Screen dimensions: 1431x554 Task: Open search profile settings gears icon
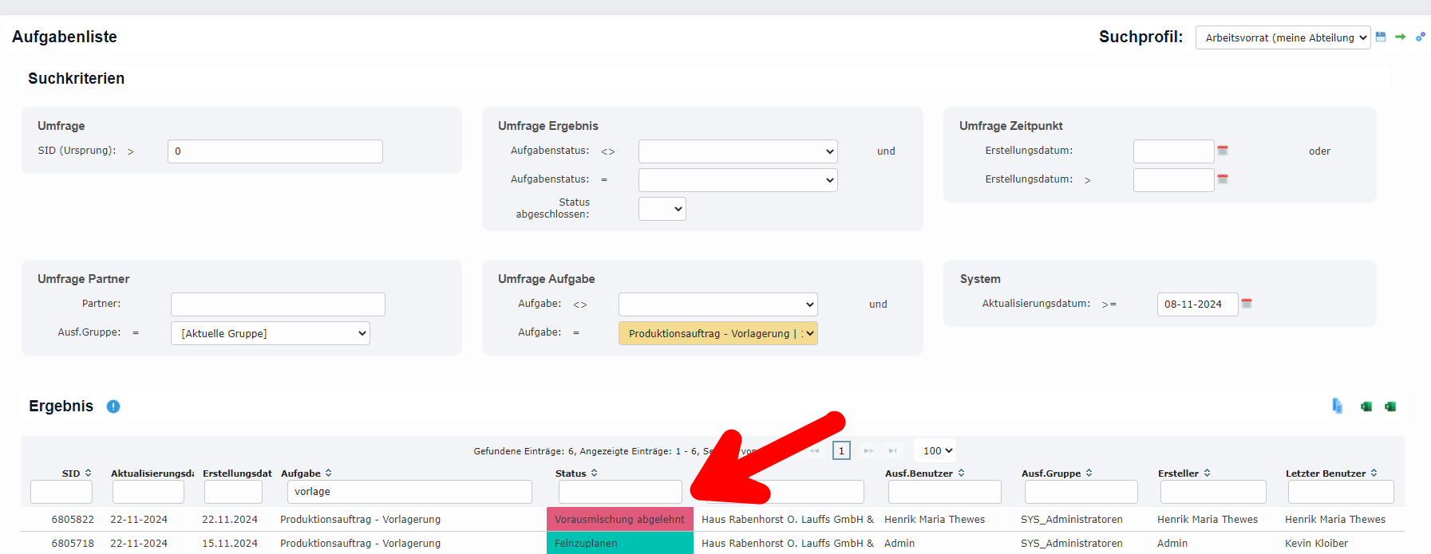pos(1420,37)
